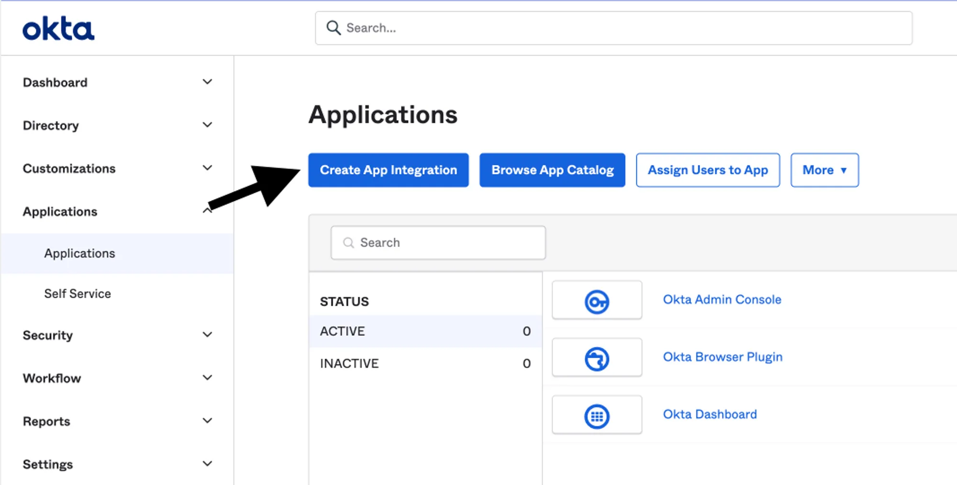Expand the Workflow menu chevron

pyautogui.click(x=207, y=377)
